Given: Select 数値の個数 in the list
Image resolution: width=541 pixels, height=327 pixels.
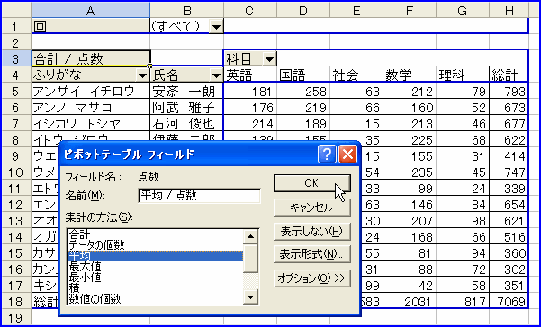Looking at the screenshot, I should 155,298.
